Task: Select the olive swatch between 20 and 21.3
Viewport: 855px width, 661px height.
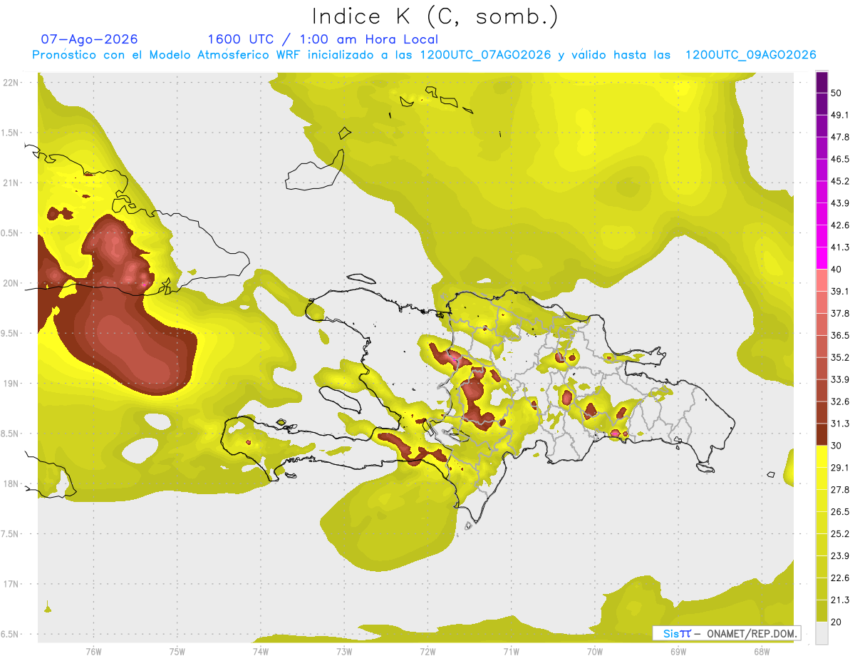Action: pyautogui.click(x=822, y=611)
